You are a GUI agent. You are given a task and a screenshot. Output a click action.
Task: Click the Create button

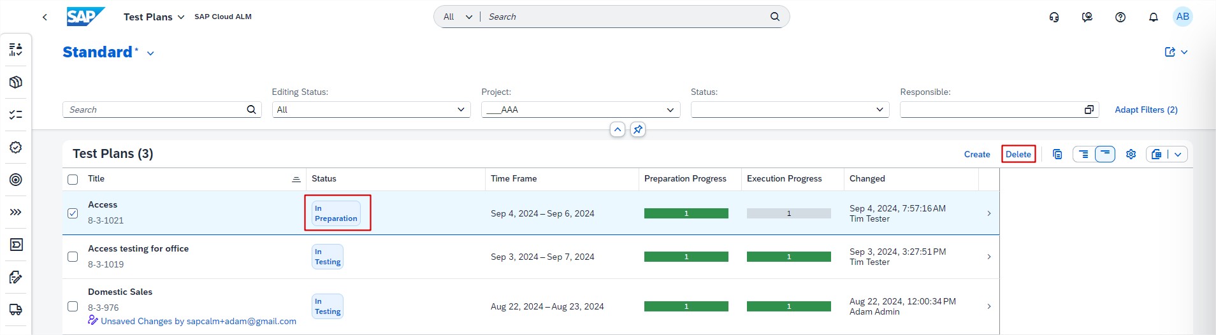click(x=976, y=154)
